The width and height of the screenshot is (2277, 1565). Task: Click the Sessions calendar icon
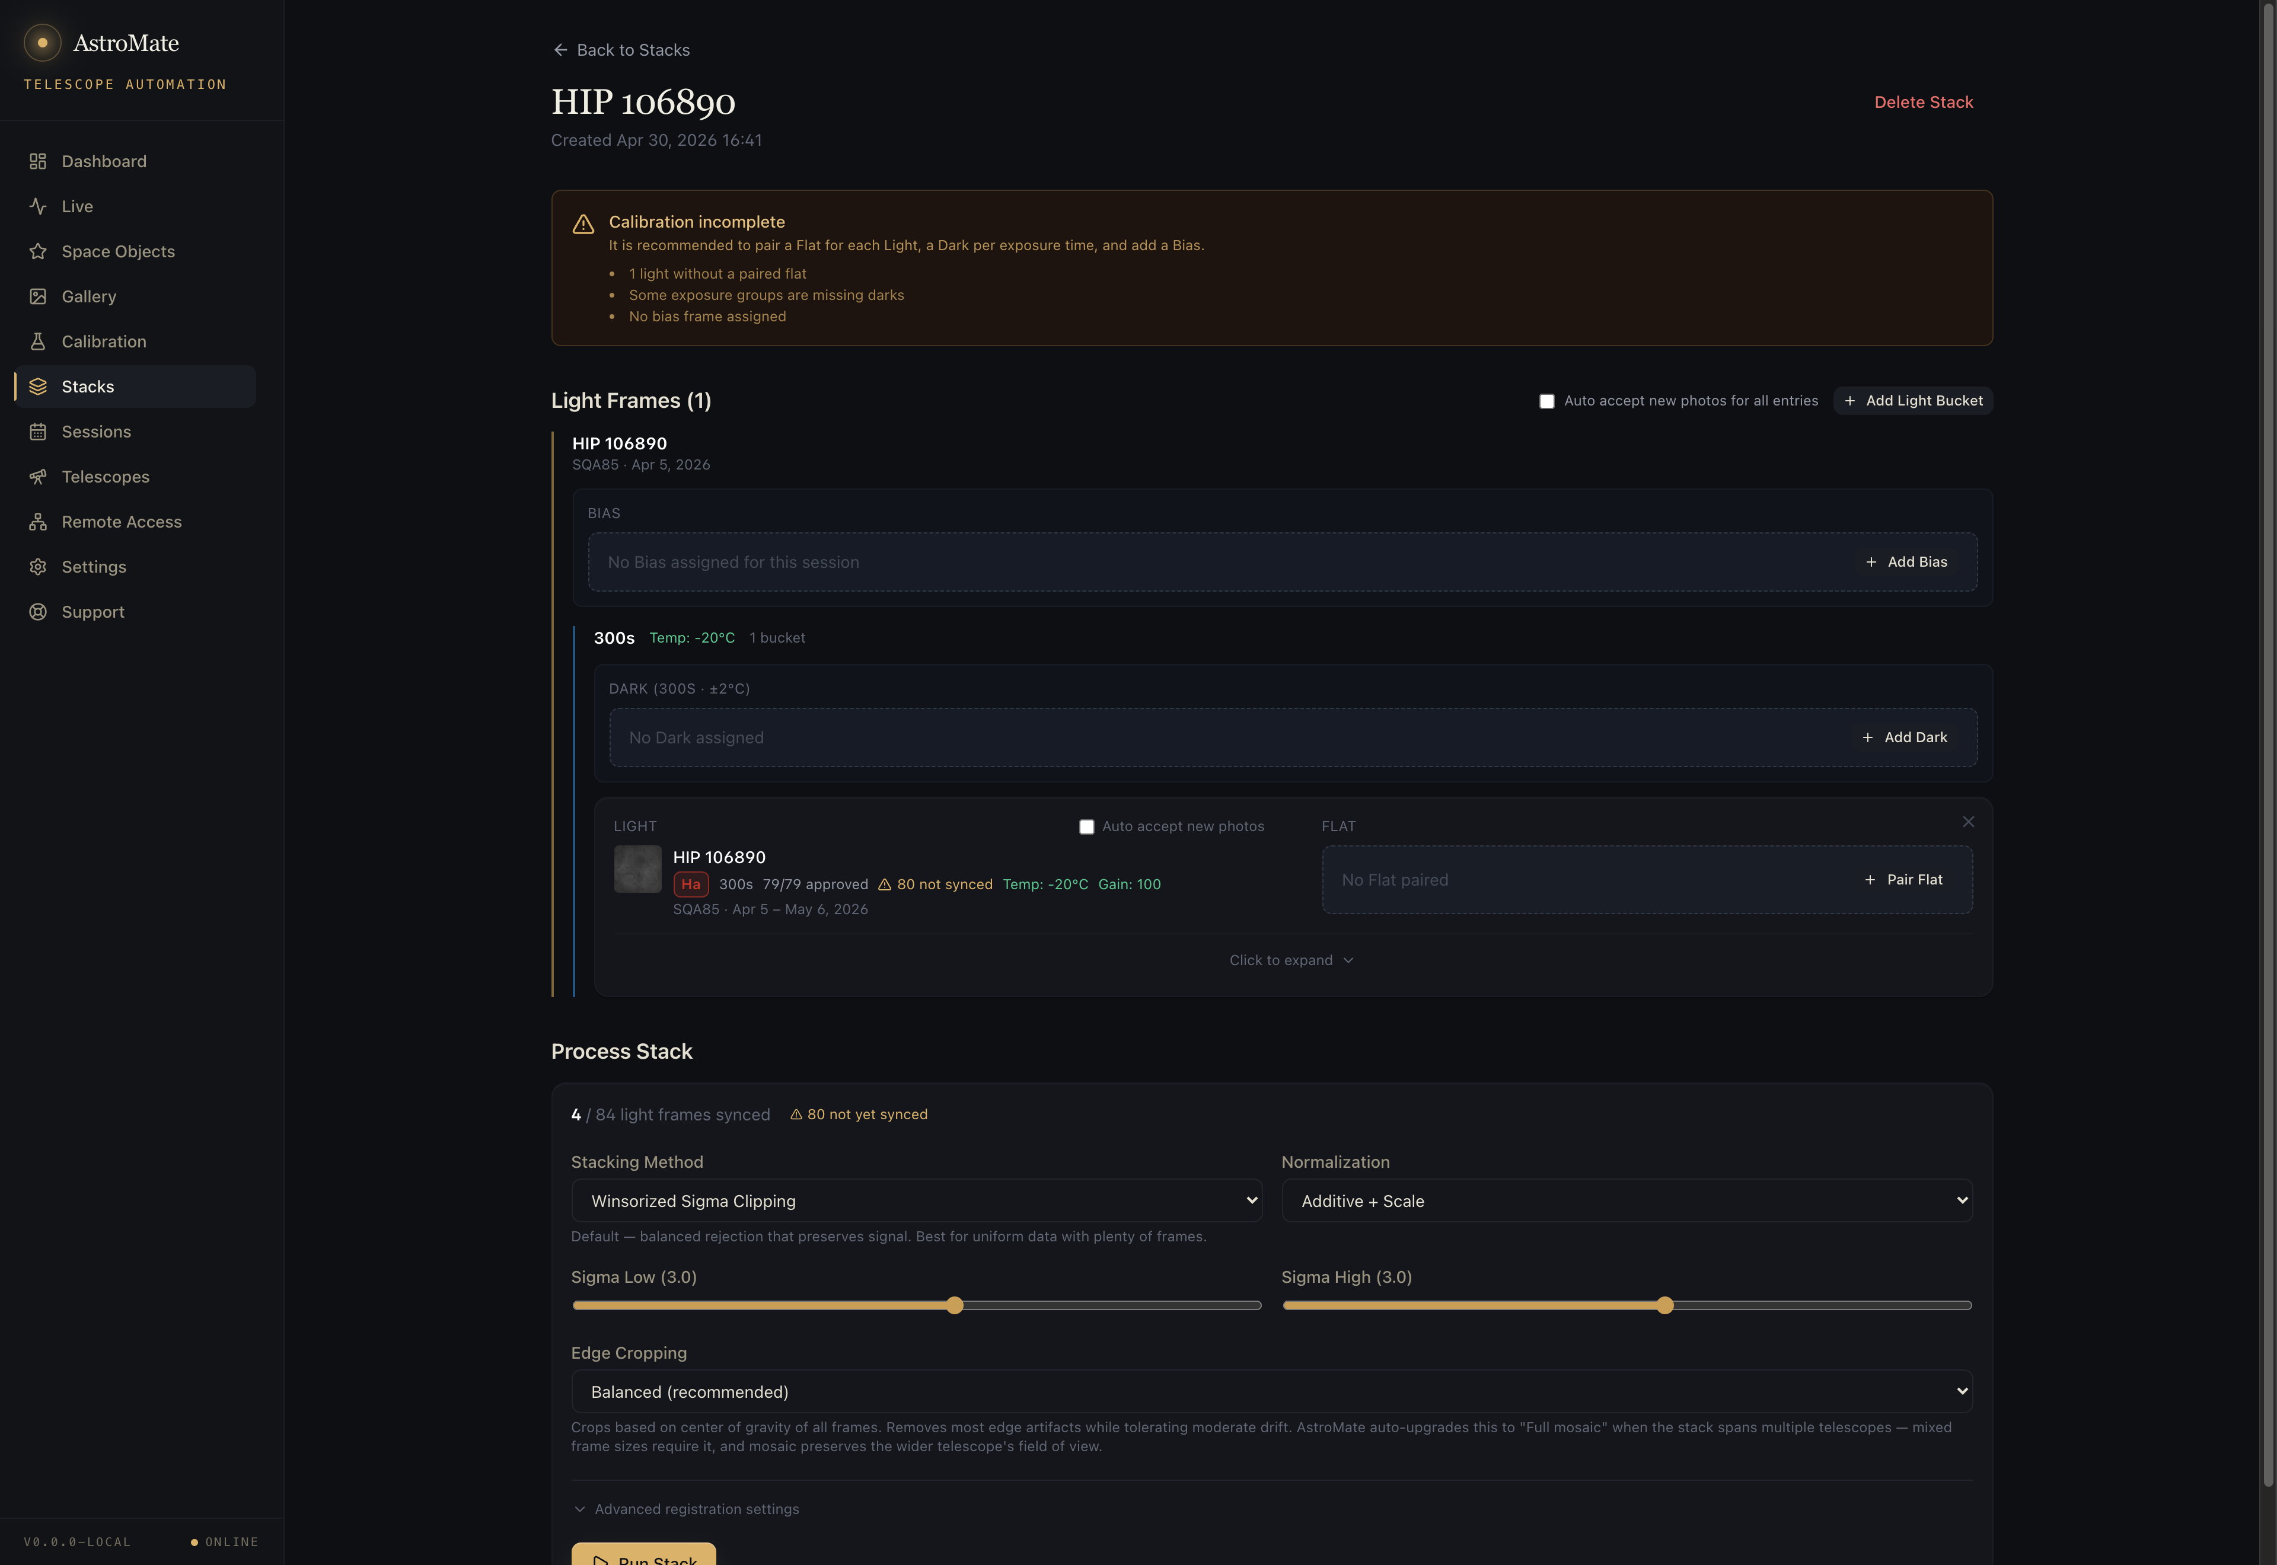[x=38, y=432]
